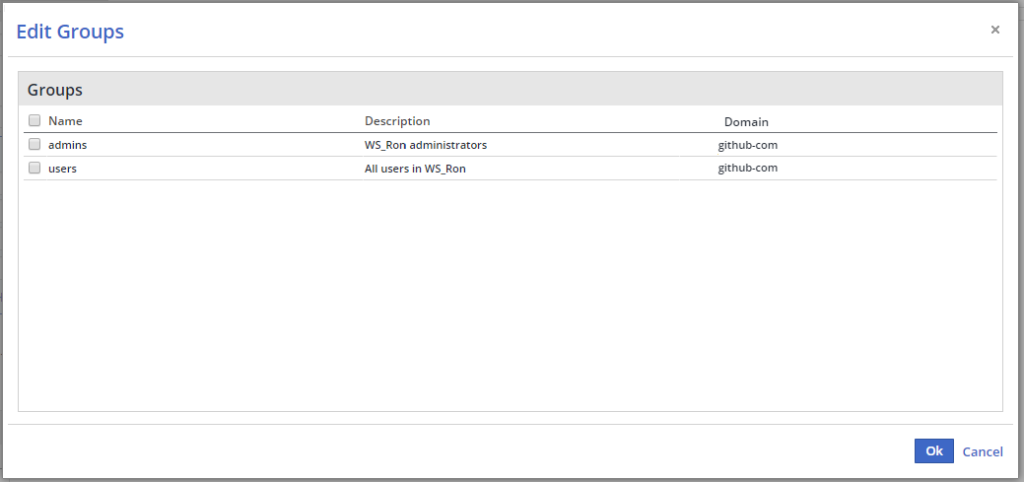Click the Cancel link
The width and height of the screenshot is (1024, 482).
pos(982,451)
